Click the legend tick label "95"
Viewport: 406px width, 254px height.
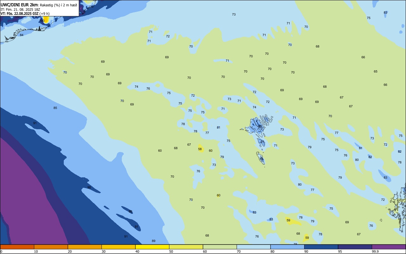340,251
